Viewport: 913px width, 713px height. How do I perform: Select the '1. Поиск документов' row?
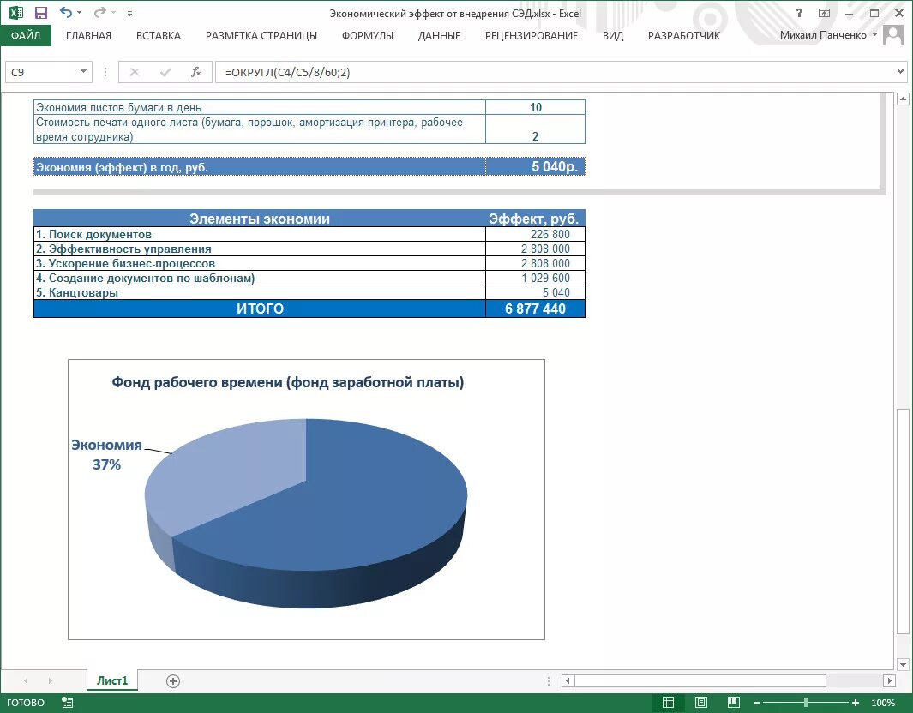coord(260,234)
